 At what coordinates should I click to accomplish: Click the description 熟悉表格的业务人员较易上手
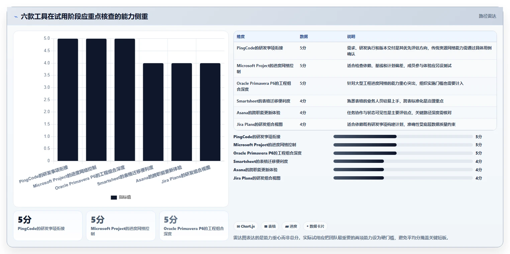click(395, 101)
